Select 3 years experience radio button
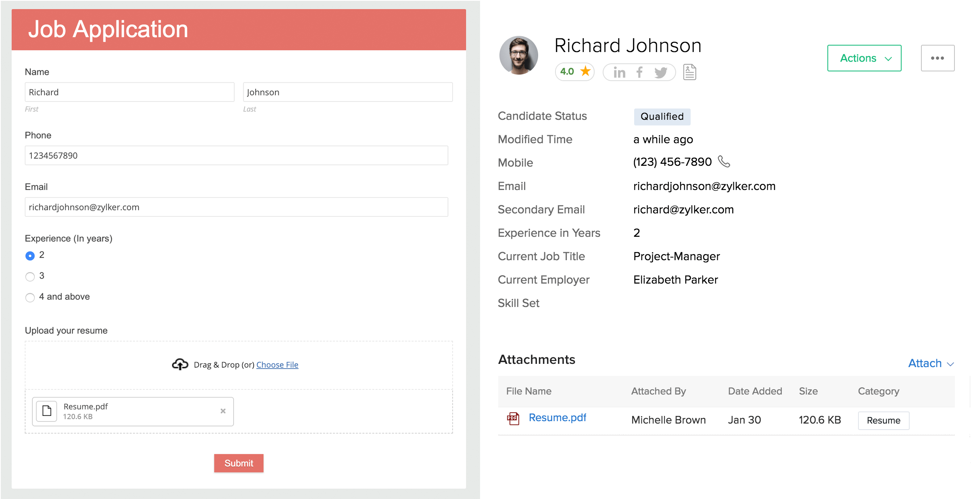This screenshot has width=971, height=499. coord(30,277)
